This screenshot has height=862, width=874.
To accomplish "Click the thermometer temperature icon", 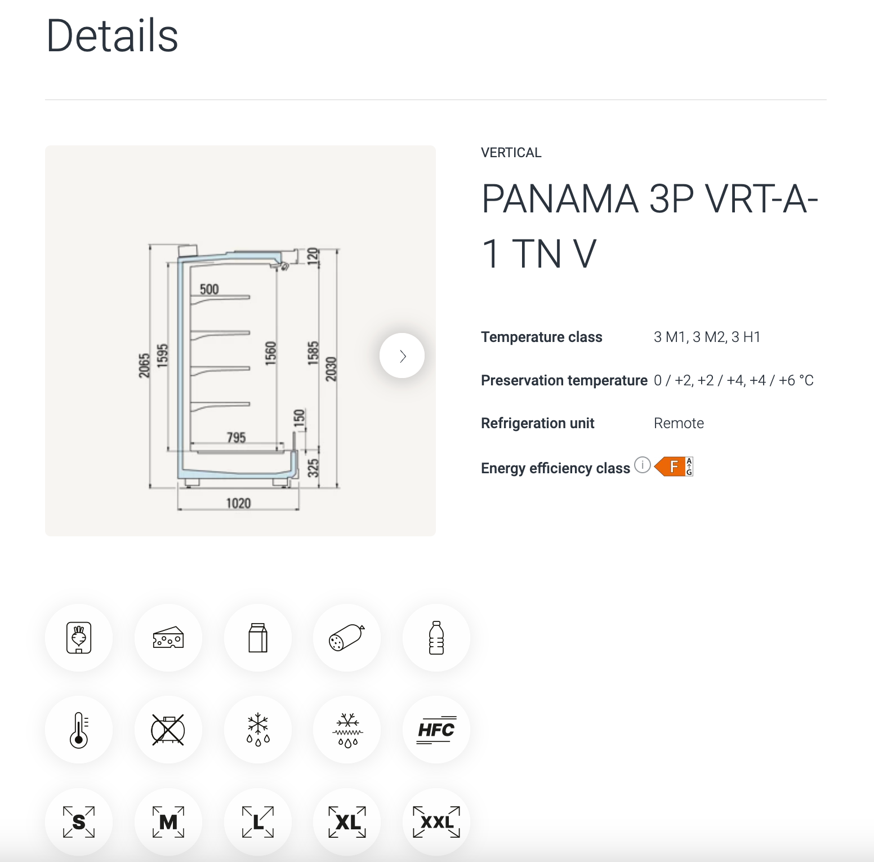I will coord(79,730).
